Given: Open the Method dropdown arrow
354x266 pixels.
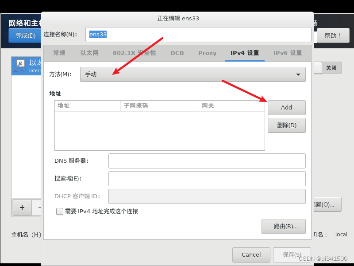Looking at the screenshot, I should (x=298, y=74).
